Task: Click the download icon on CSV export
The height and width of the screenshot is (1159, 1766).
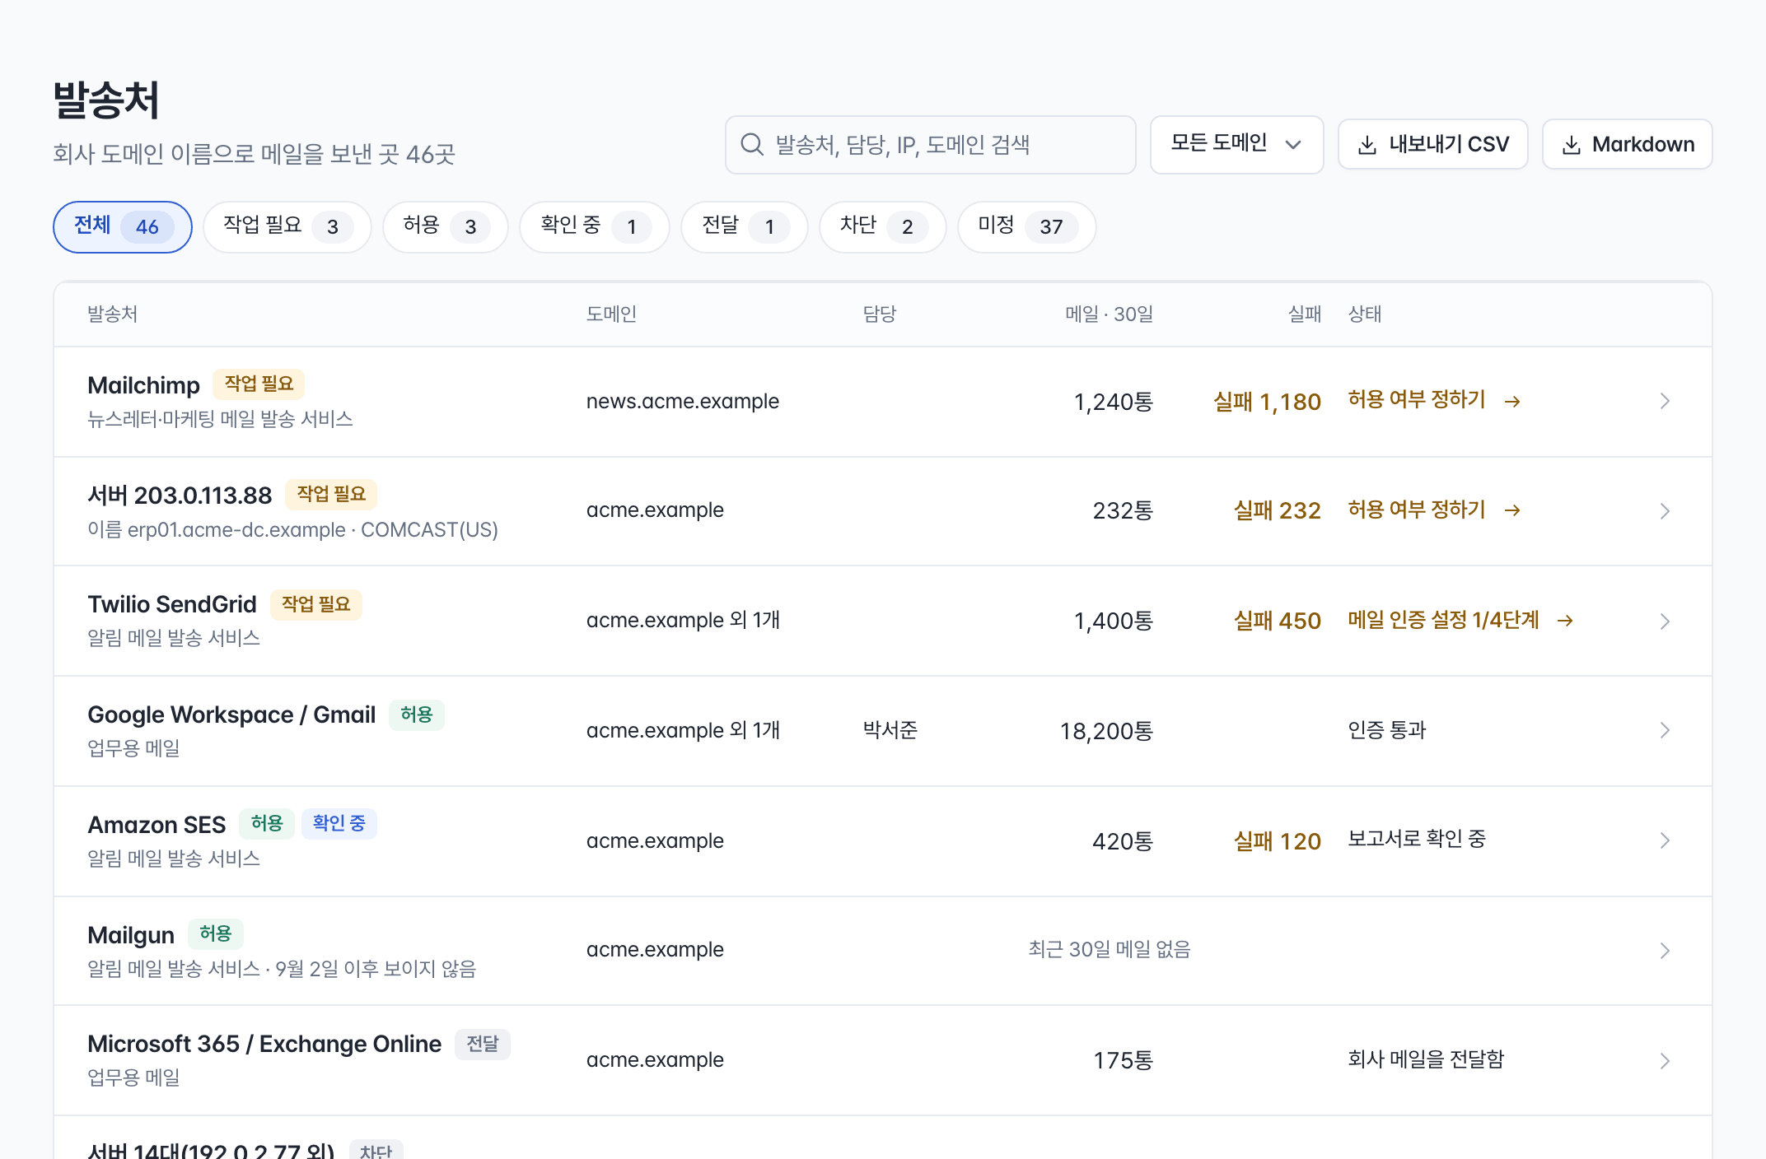Action: [x=1367, y=145]
